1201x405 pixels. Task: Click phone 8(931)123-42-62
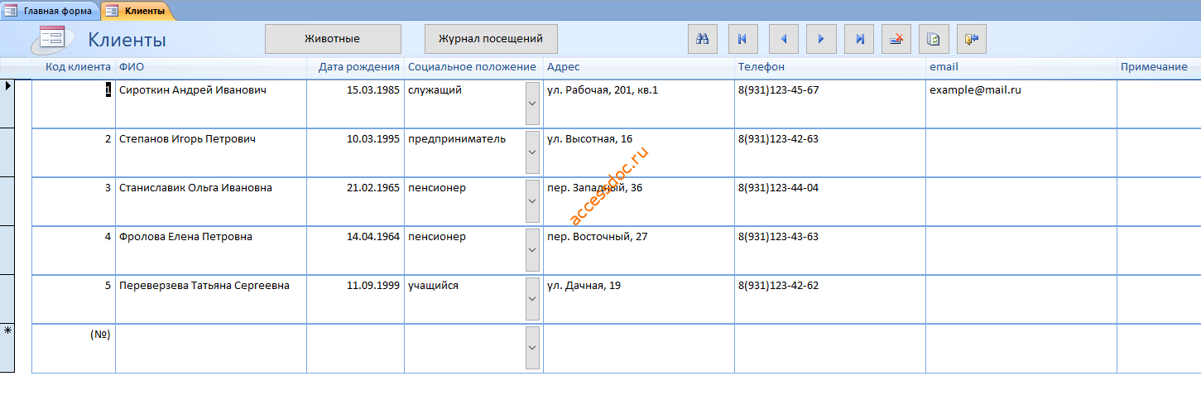coord(778,286)
